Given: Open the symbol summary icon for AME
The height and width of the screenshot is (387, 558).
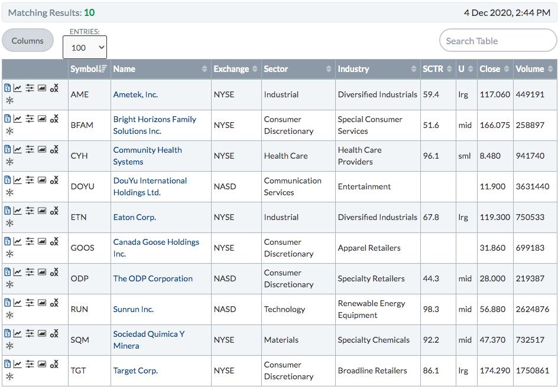Looking at the screenshot, I should [8, 88].
